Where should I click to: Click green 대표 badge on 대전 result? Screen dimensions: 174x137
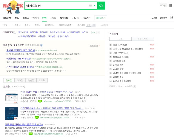(37, 118)
